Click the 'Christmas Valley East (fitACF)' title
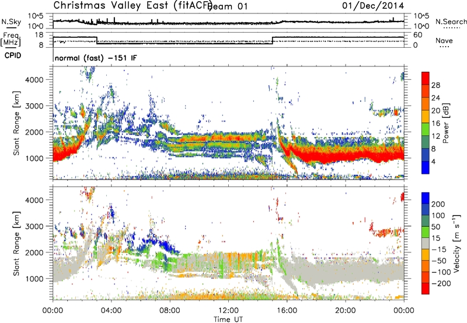Viewport: 467px width, 323px height. (133, 5)
